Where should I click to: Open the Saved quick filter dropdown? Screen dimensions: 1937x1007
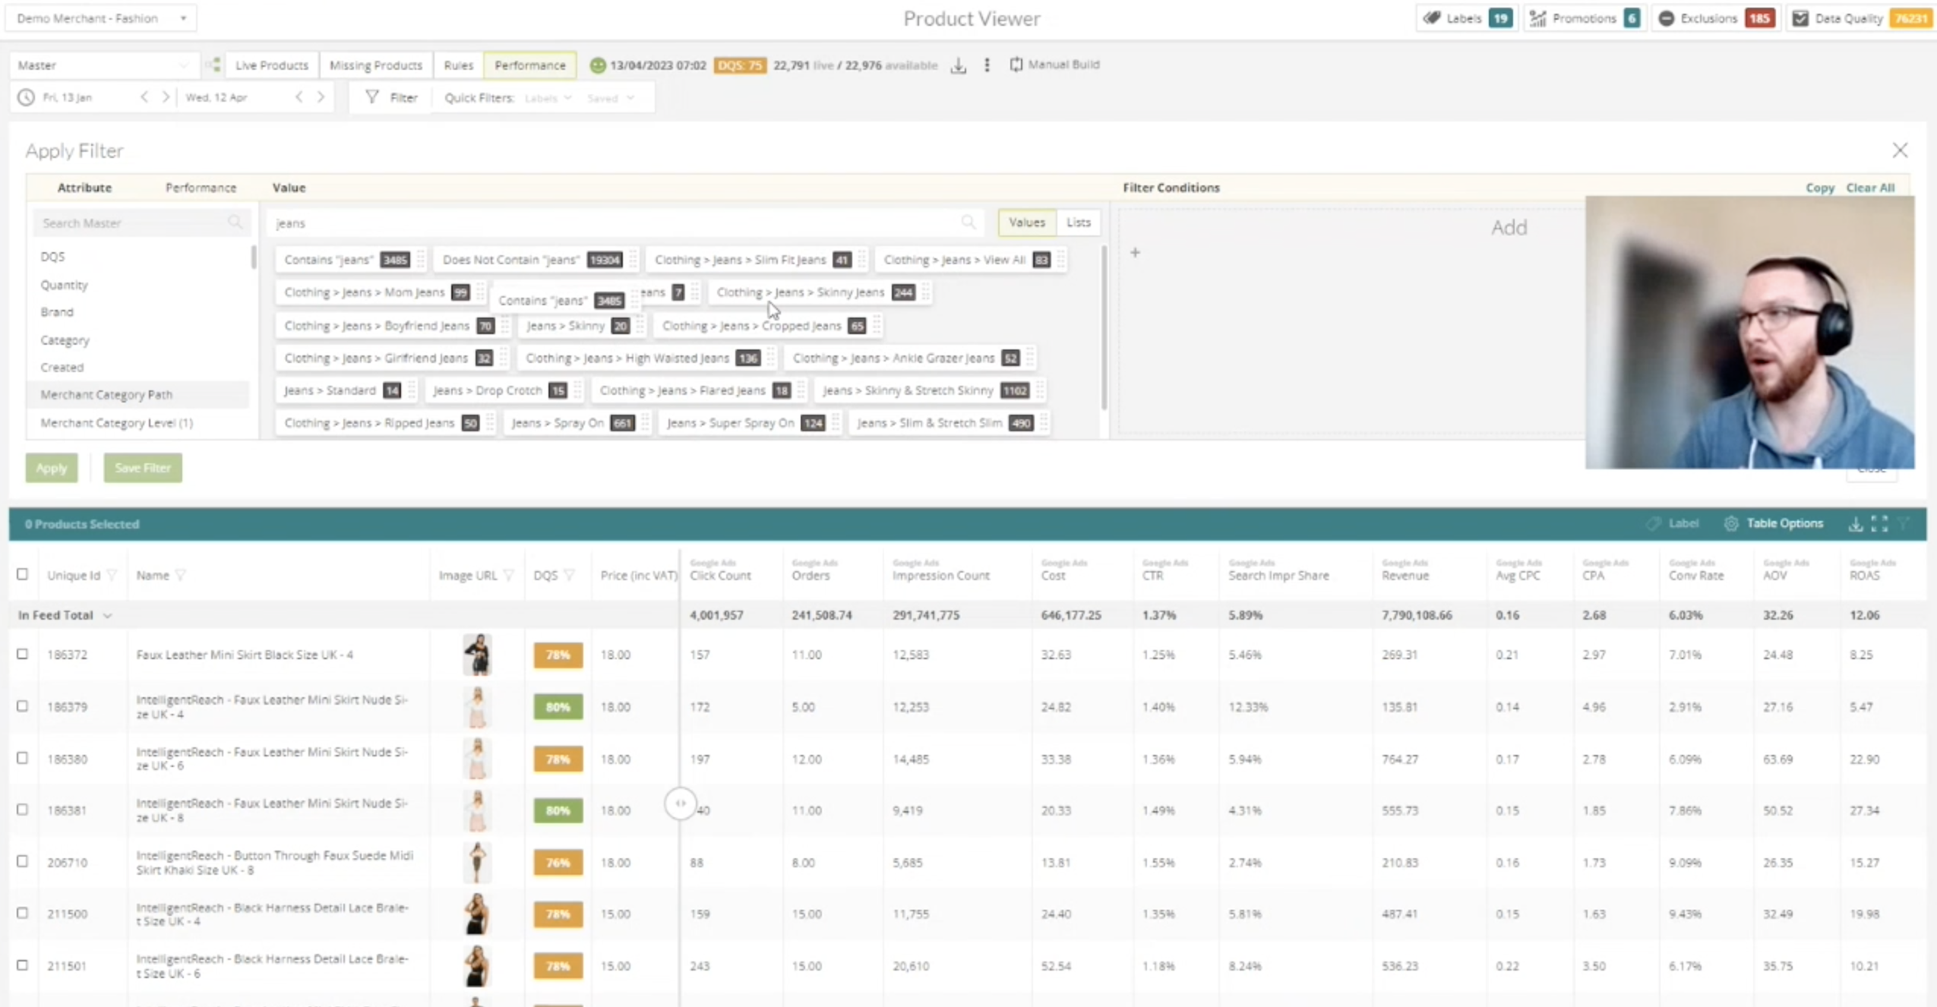click(x=610, y=98)
